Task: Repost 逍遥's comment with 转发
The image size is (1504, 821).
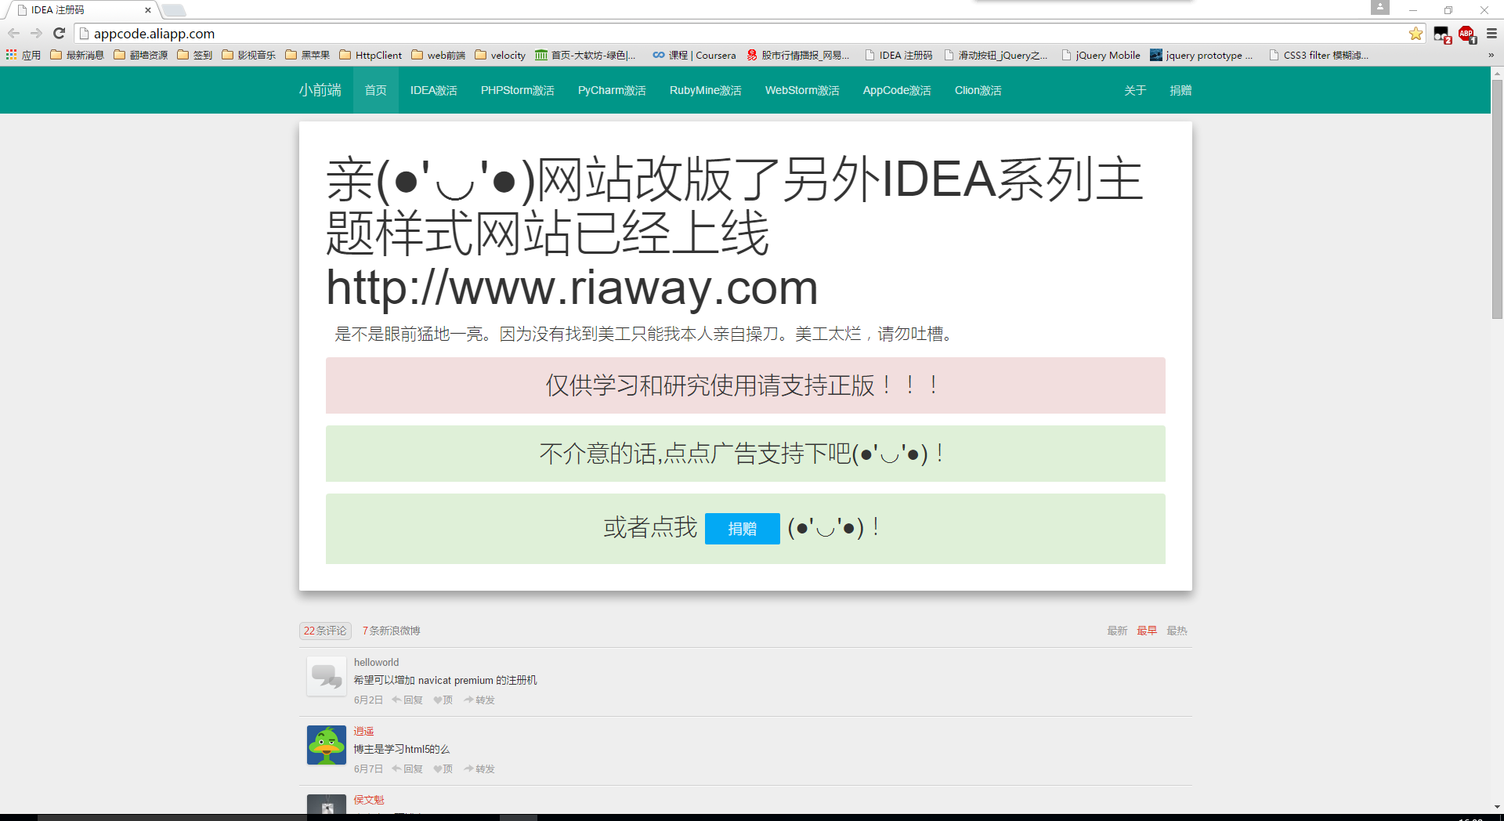Action: coord(479,769)
